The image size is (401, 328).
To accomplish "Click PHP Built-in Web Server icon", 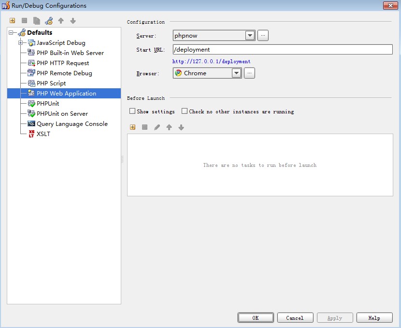I will [31, 53].
